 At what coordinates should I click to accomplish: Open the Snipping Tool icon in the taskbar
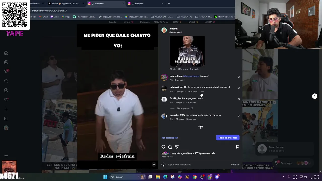point(172,177)
